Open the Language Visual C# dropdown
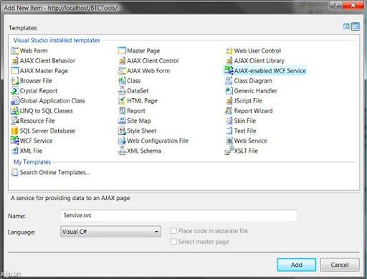This screenshot has height=279, width=367. tap(110, 232)
